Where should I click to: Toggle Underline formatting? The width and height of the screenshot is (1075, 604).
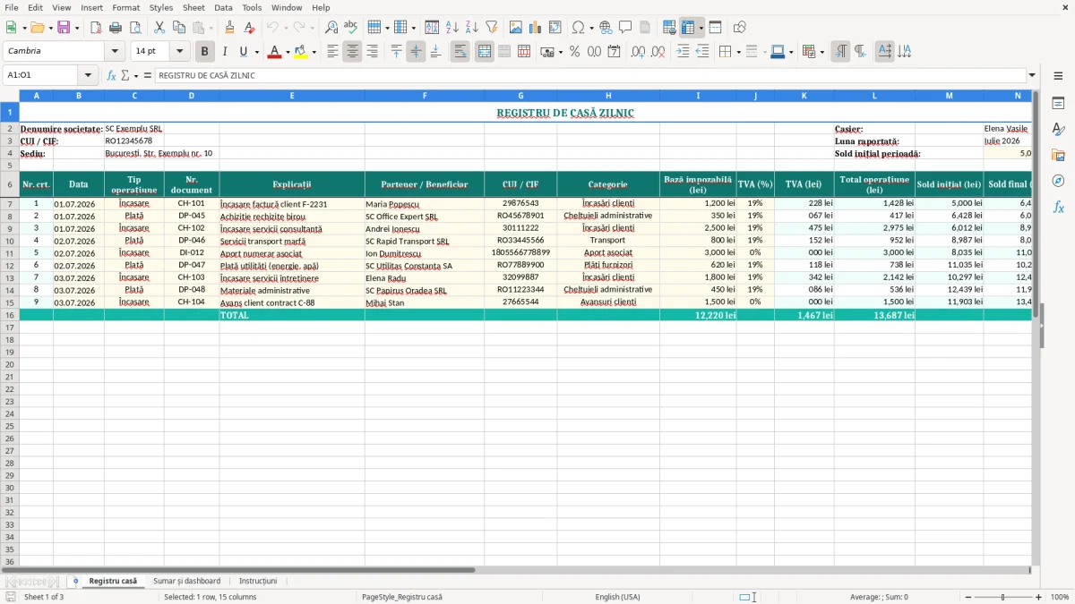click(243, 52)
